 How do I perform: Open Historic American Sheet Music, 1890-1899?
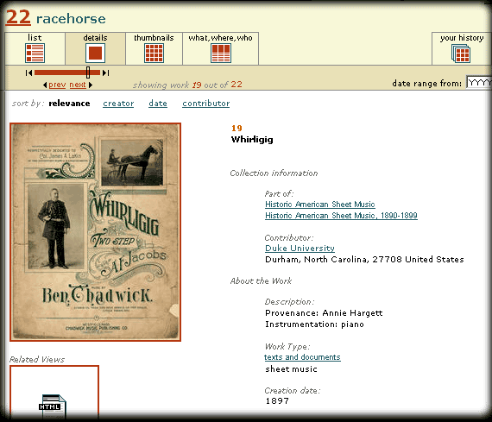pos(341,216)
